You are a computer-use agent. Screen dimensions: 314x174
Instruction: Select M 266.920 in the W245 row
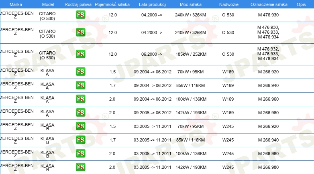[268, 126]
